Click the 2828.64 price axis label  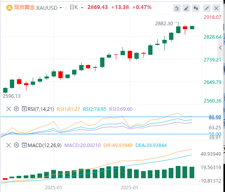pyautogui.click(x=212, y=37)
